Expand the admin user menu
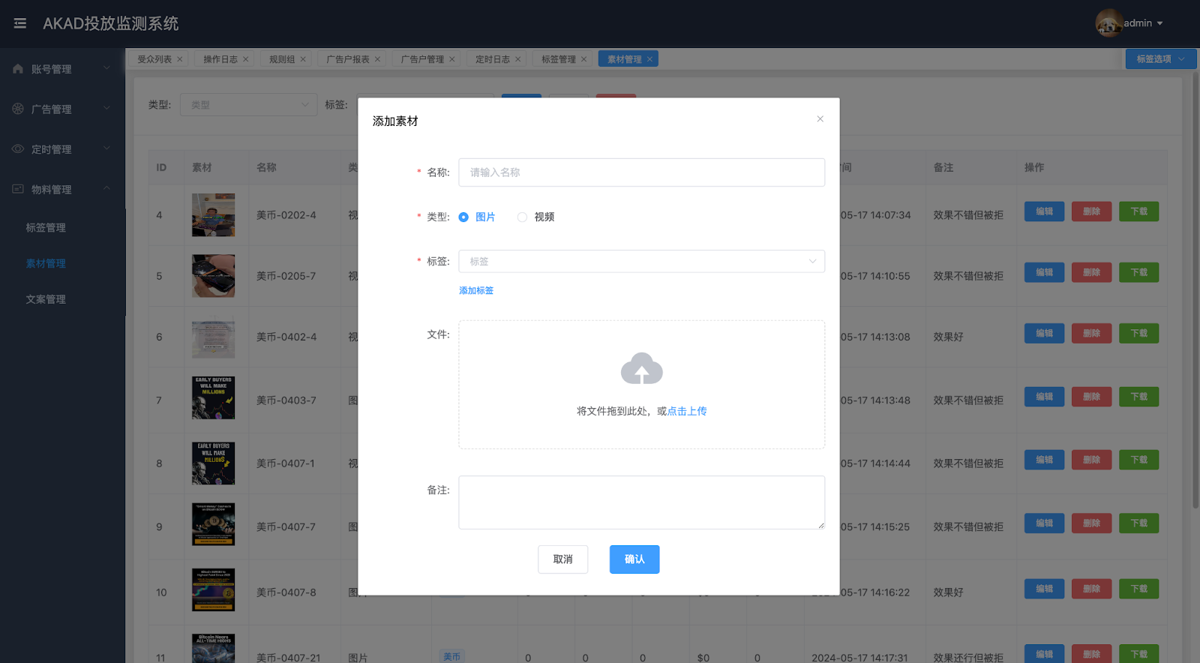Image resolution: width=1200 pixels, height=663 pixels. [x=1143, y=23]
